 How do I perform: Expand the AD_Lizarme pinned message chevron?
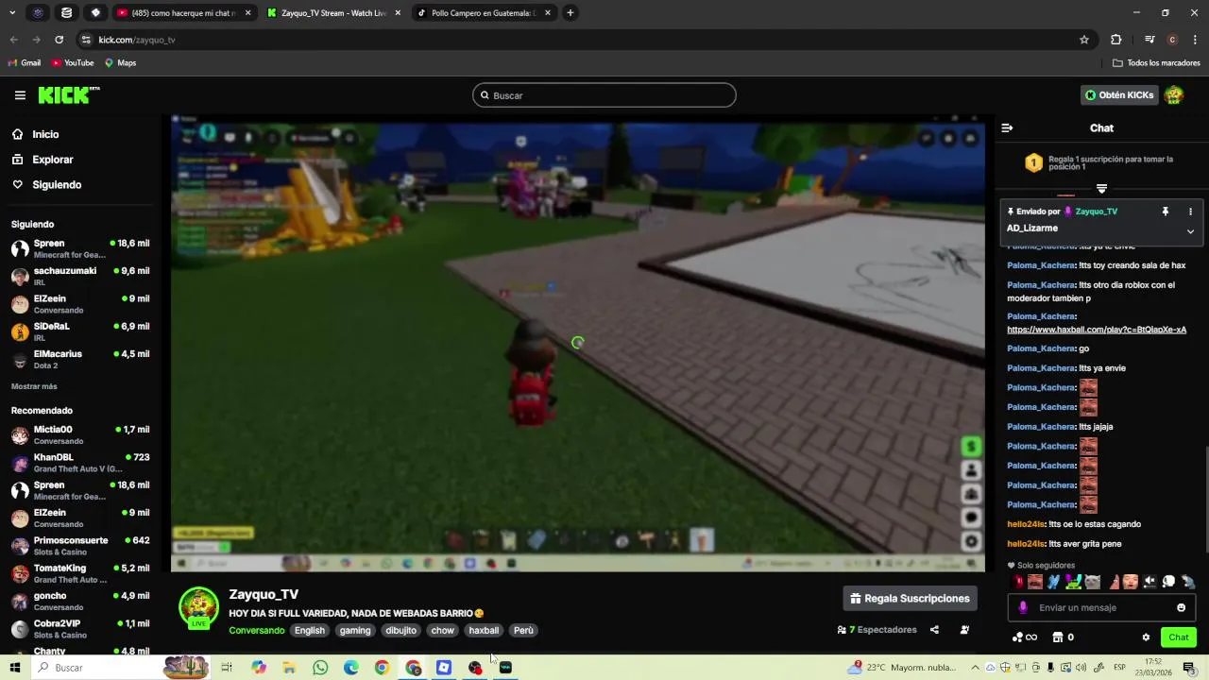point(1190,231)
